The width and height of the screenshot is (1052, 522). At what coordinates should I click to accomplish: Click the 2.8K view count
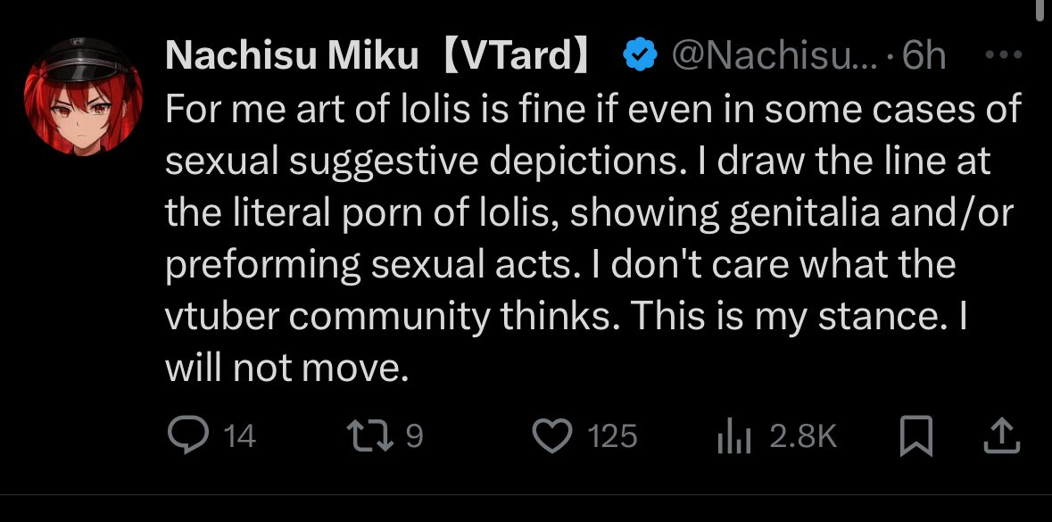click(802, 436)
